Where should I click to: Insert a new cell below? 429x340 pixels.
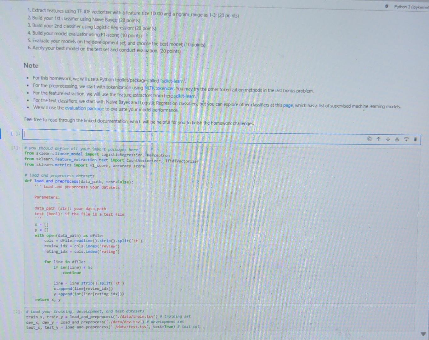pyautogui.click(x=406, y=139)
